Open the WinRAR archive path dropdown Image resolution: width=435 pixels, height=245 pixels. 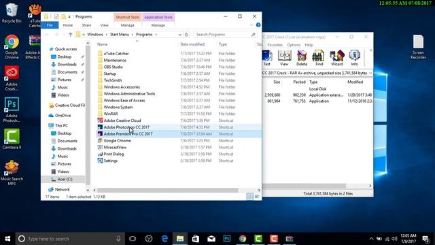[x=370, y=73]
